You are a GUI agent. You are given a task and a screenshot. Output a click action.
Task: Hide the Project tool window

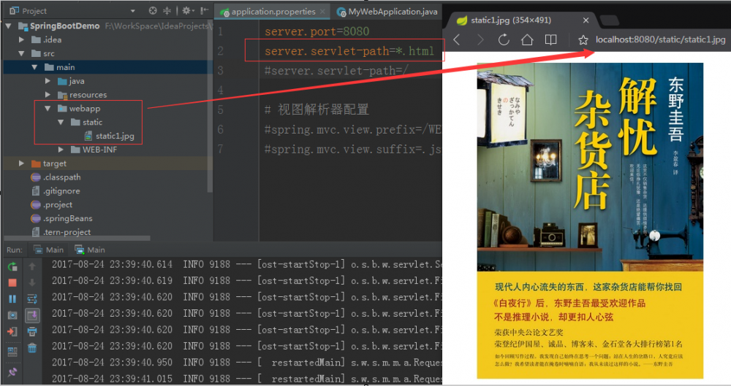coord(204,11)
